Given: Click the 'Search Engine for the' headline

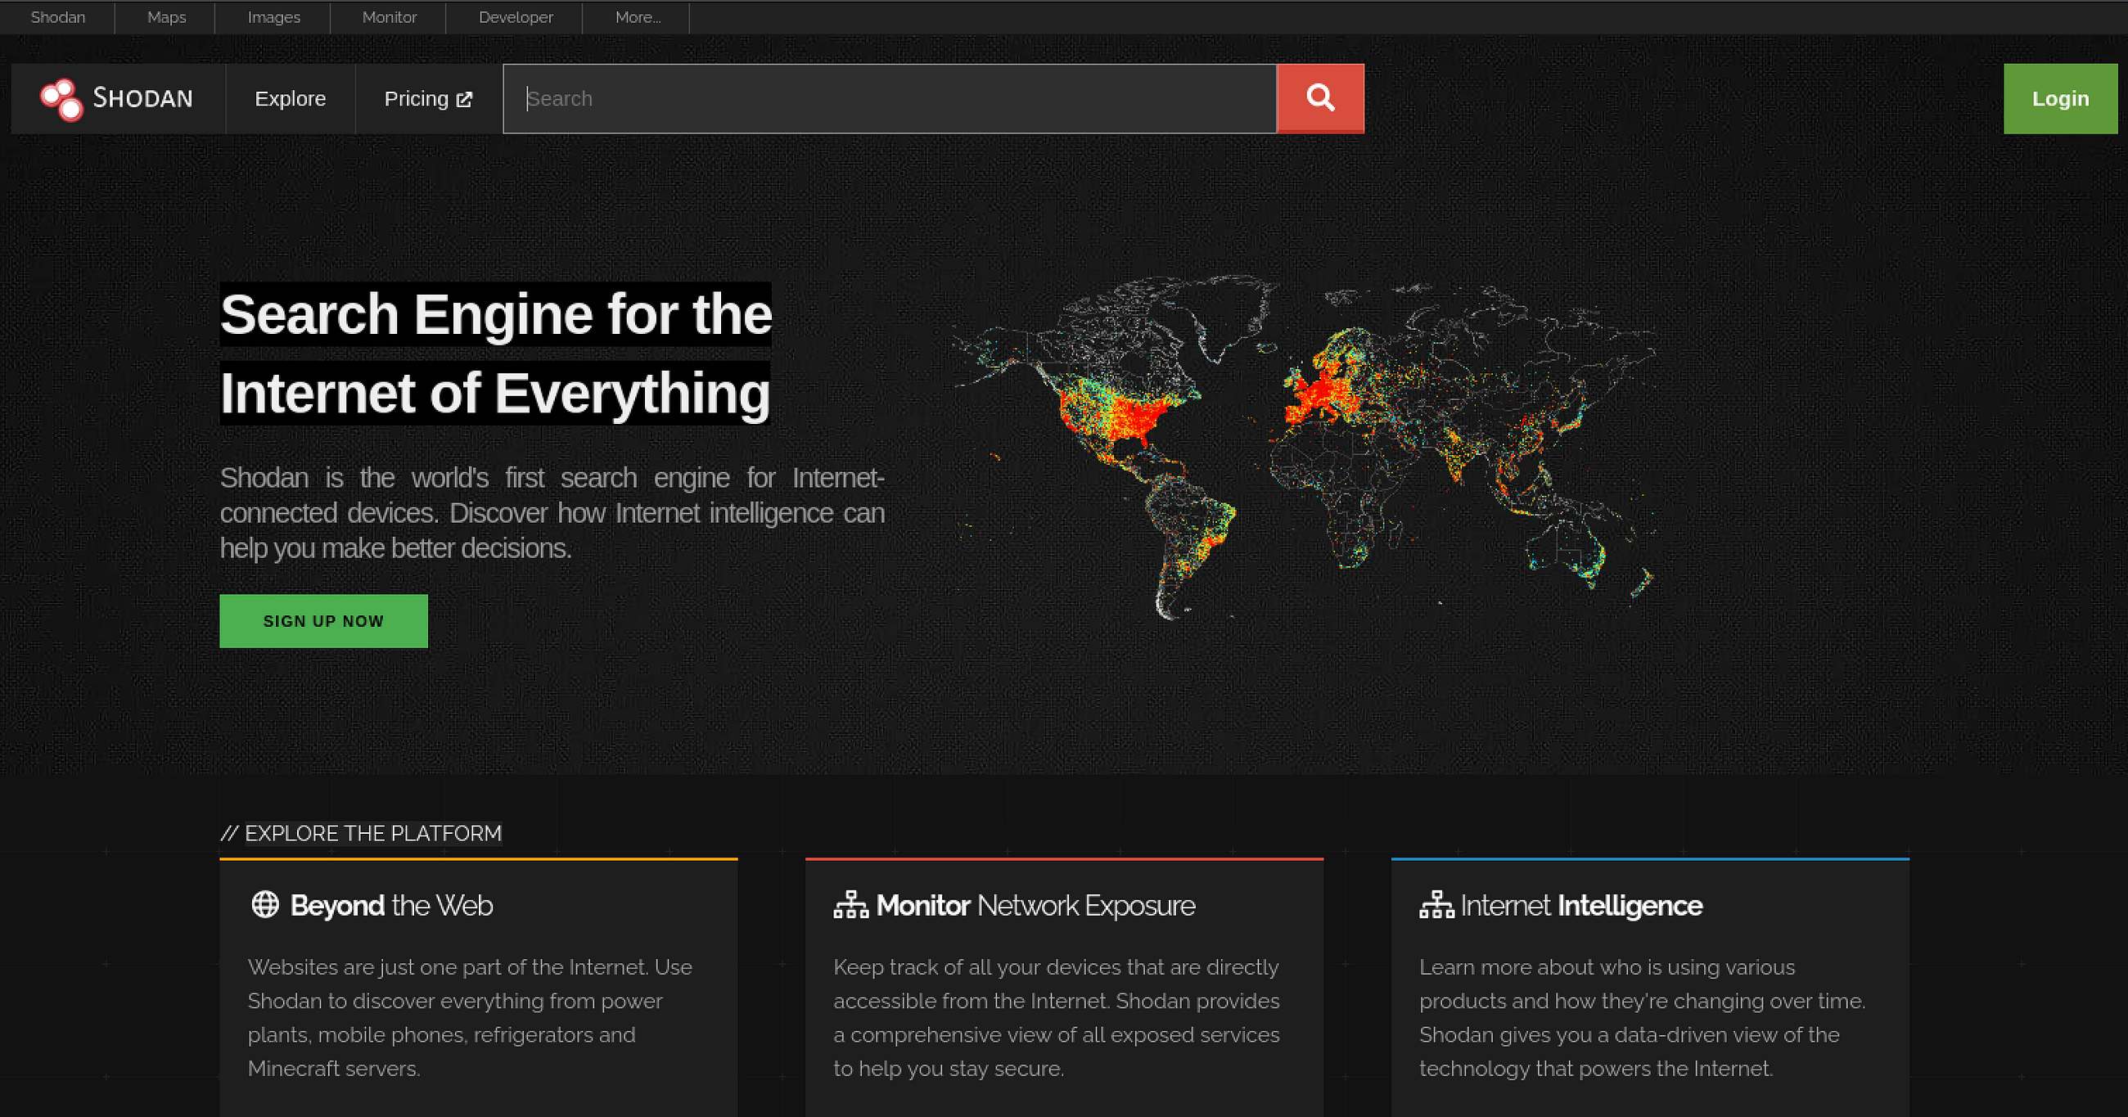Looking at the screenshot, I should click(496, 315).
